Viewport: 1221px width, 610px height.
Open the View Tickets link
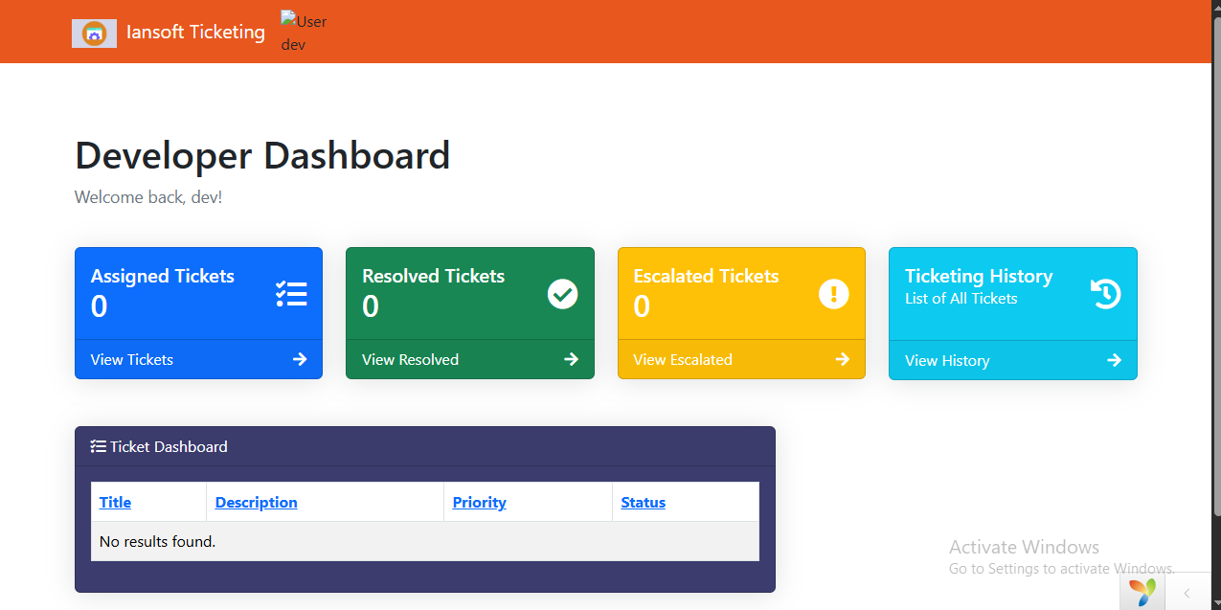click(x=132, y=359)
